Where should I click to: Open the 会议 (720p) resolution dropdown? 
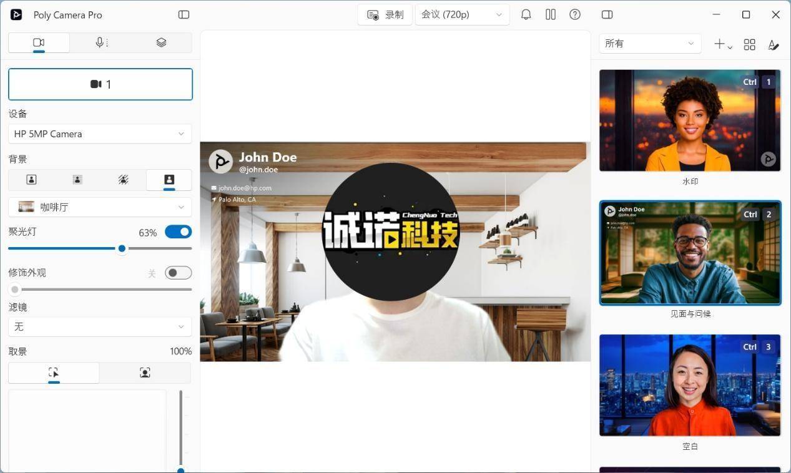pos(462,14)
